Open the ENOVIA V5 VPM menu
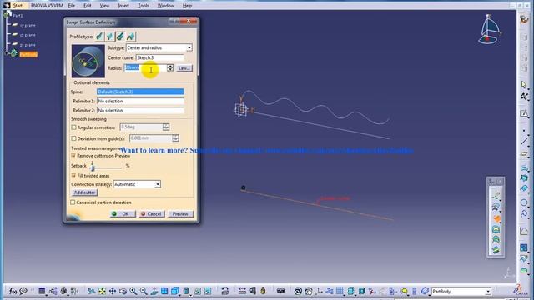The image size is (534, 300). [47, 6]
